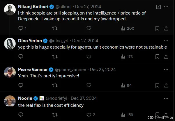Image resolution: width=175 pixels, height=121 pixels.
Task: Open the Dec 27, 2024 timestamp on Dina's tweet
Action: click(85, 41)
